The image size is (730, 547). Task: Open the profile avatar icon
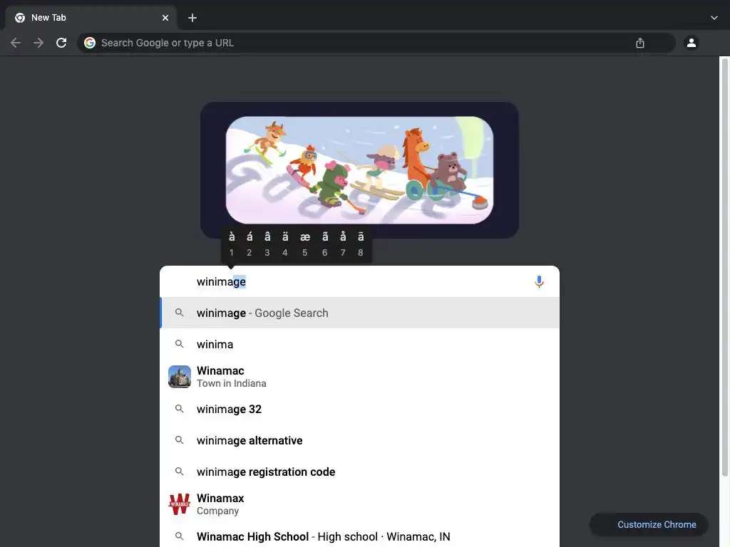(692, 43)
